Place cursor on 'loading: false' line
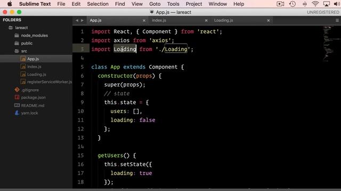Image resolution: width=341 pixels, height=191 pixels. pos(133,120)
